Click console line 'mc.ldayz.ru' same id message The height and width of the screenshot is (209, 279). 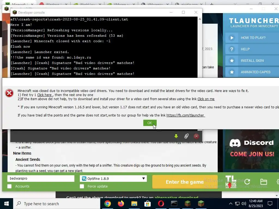(51, 57)
